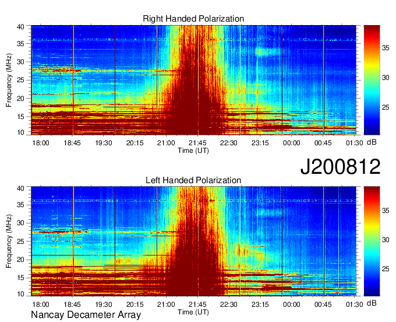This screenshot has width=396, height=322.
Task: Click 'Frequency (MHz)' label of Left Handed plot
Action: point(9,242)
